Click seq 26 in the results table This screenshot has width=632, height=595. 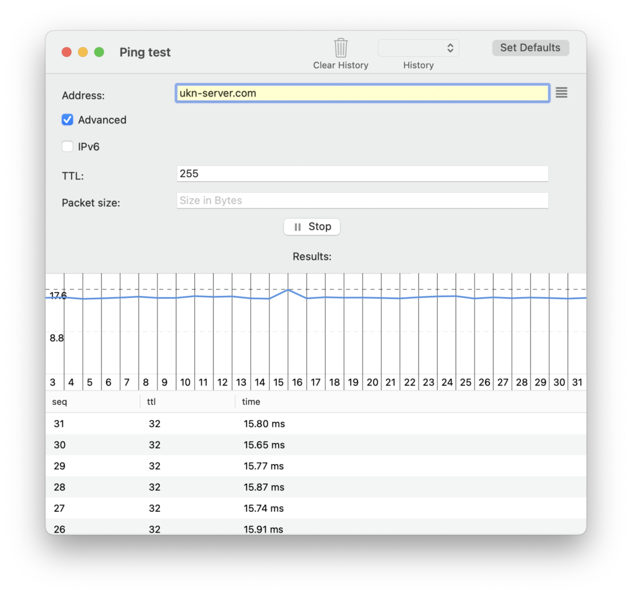click(x=60, y=530)
